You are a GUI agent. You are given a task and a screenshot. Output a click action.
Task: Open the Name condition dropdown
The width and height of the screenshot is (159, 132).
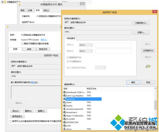pos(86,45)
